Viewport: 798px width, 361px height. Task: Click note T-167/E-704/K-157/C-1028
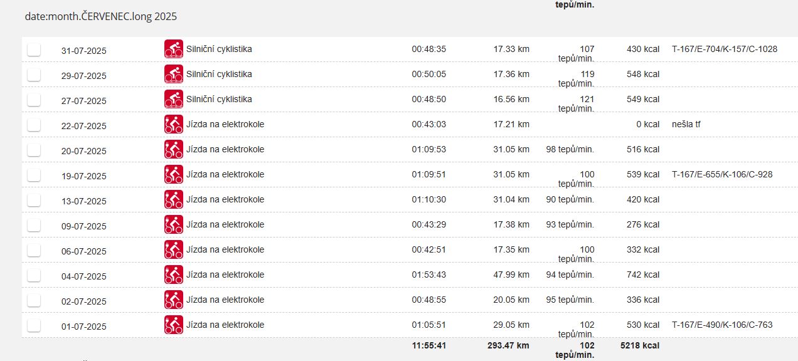tap(724, 49)
